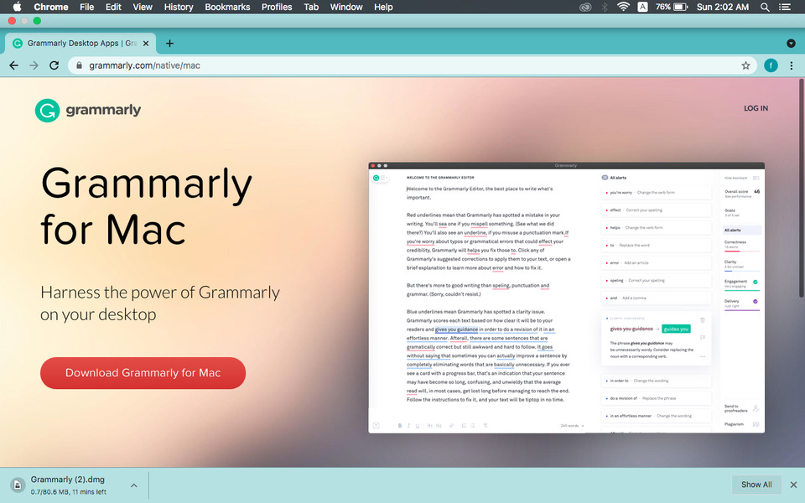Image resolution: width=805 pixels, height=503 pixels.
Task: Click the forward navigation arrow
Action: pyautogui.click(x=34, y=65)
